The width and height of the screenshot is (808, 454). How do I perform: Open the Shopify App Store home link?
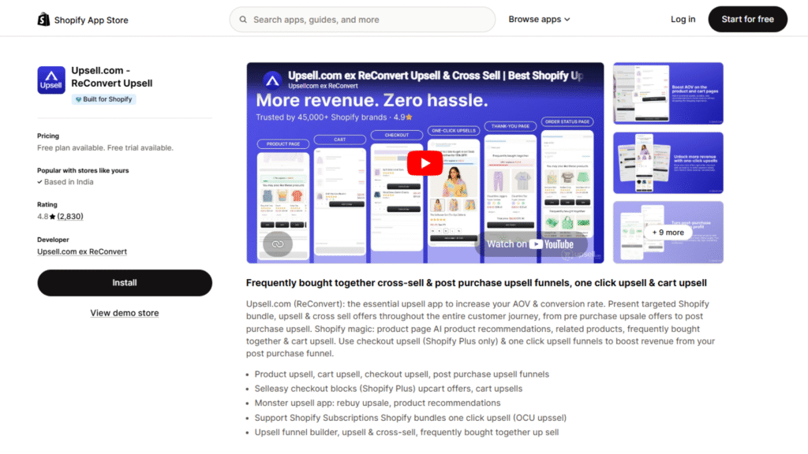point(83,20)
